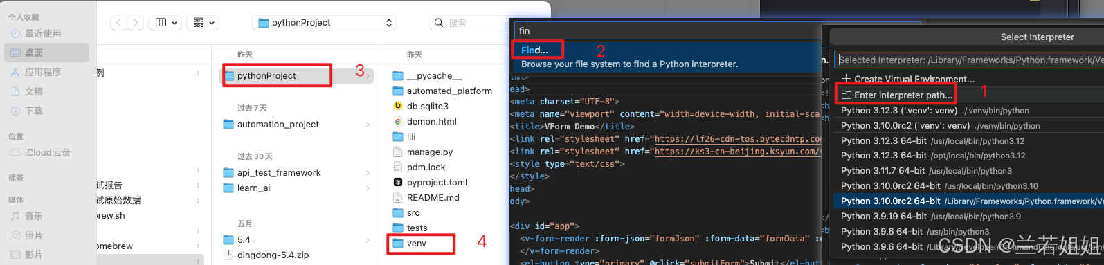
Task: Select the pythonProject folder in Finder
Action: tap(266, 75)
